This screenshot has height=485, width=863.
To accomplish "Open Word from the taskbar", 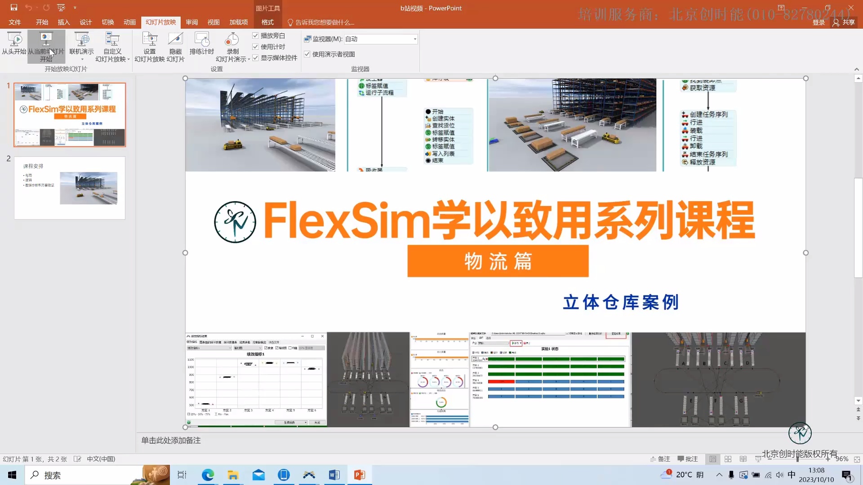I will [334, 475].
